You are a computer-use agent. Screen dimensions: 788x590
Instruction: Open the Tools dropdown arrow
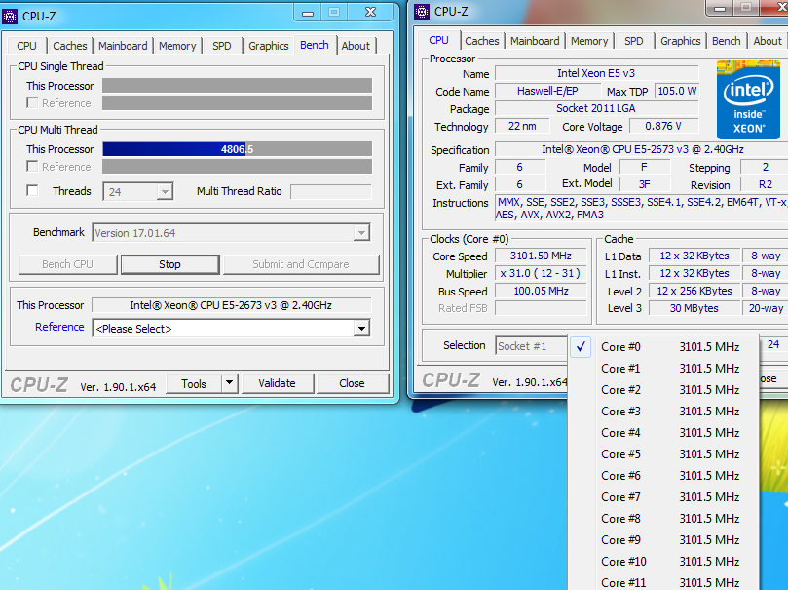click(x=229, y=383)
